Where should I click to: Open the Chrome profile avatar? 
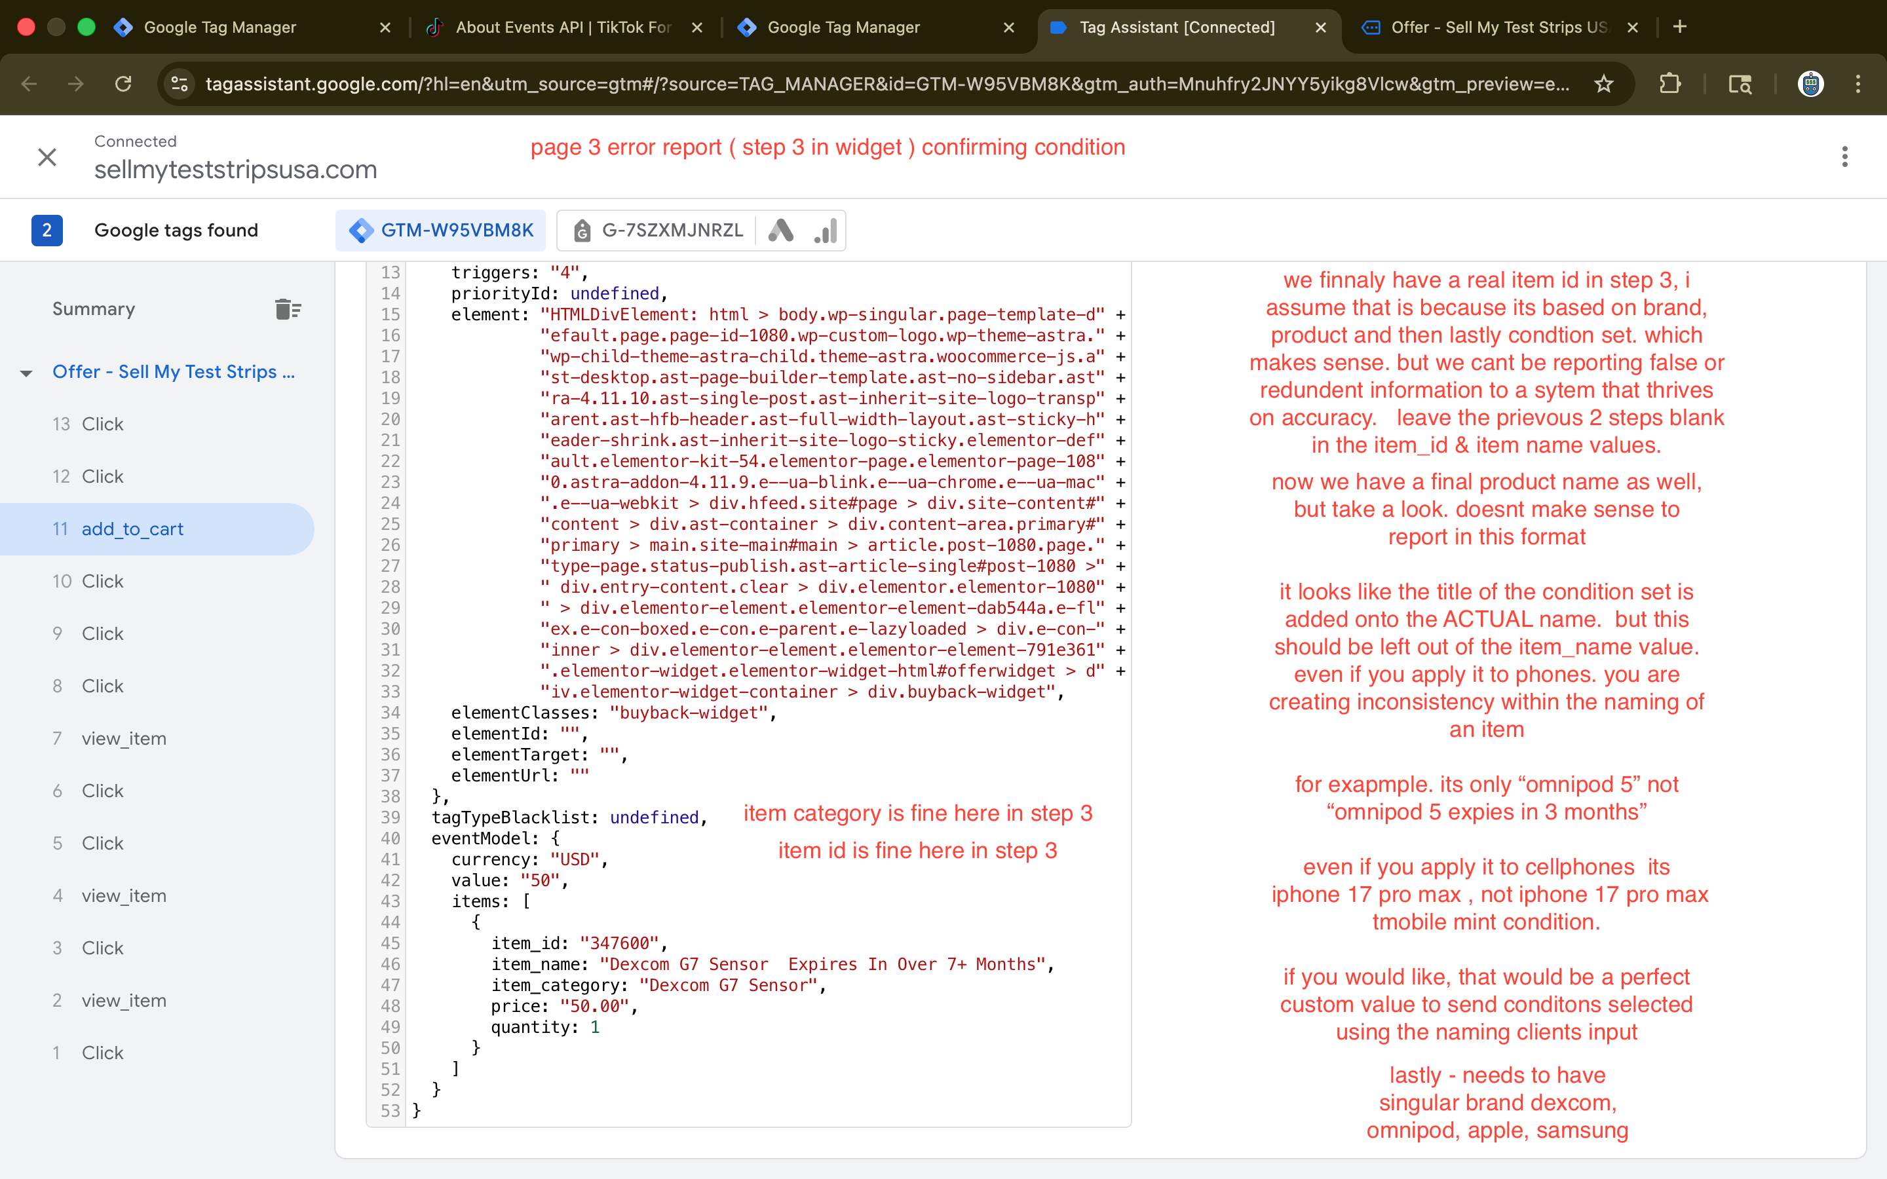tap(1810, 83)
